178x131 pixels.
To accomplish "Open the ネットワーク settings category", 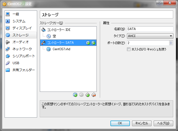I will [21, 49].
